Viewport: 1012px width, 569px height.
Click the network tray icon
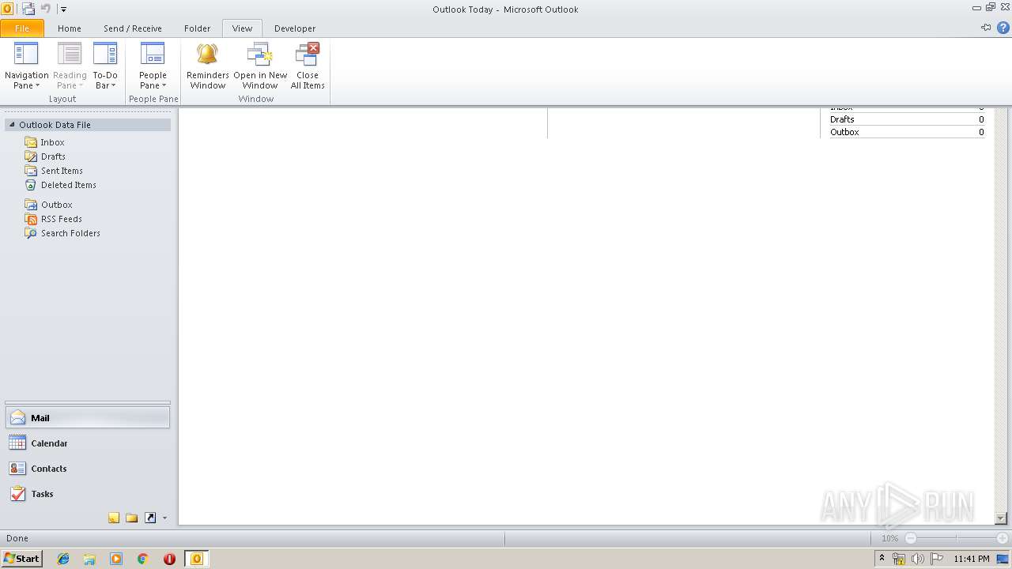[x=899, y=559]
